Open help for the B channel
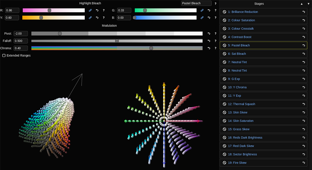Image resolution: width=312 pixels, height=170 pixels. coord(215,17)
